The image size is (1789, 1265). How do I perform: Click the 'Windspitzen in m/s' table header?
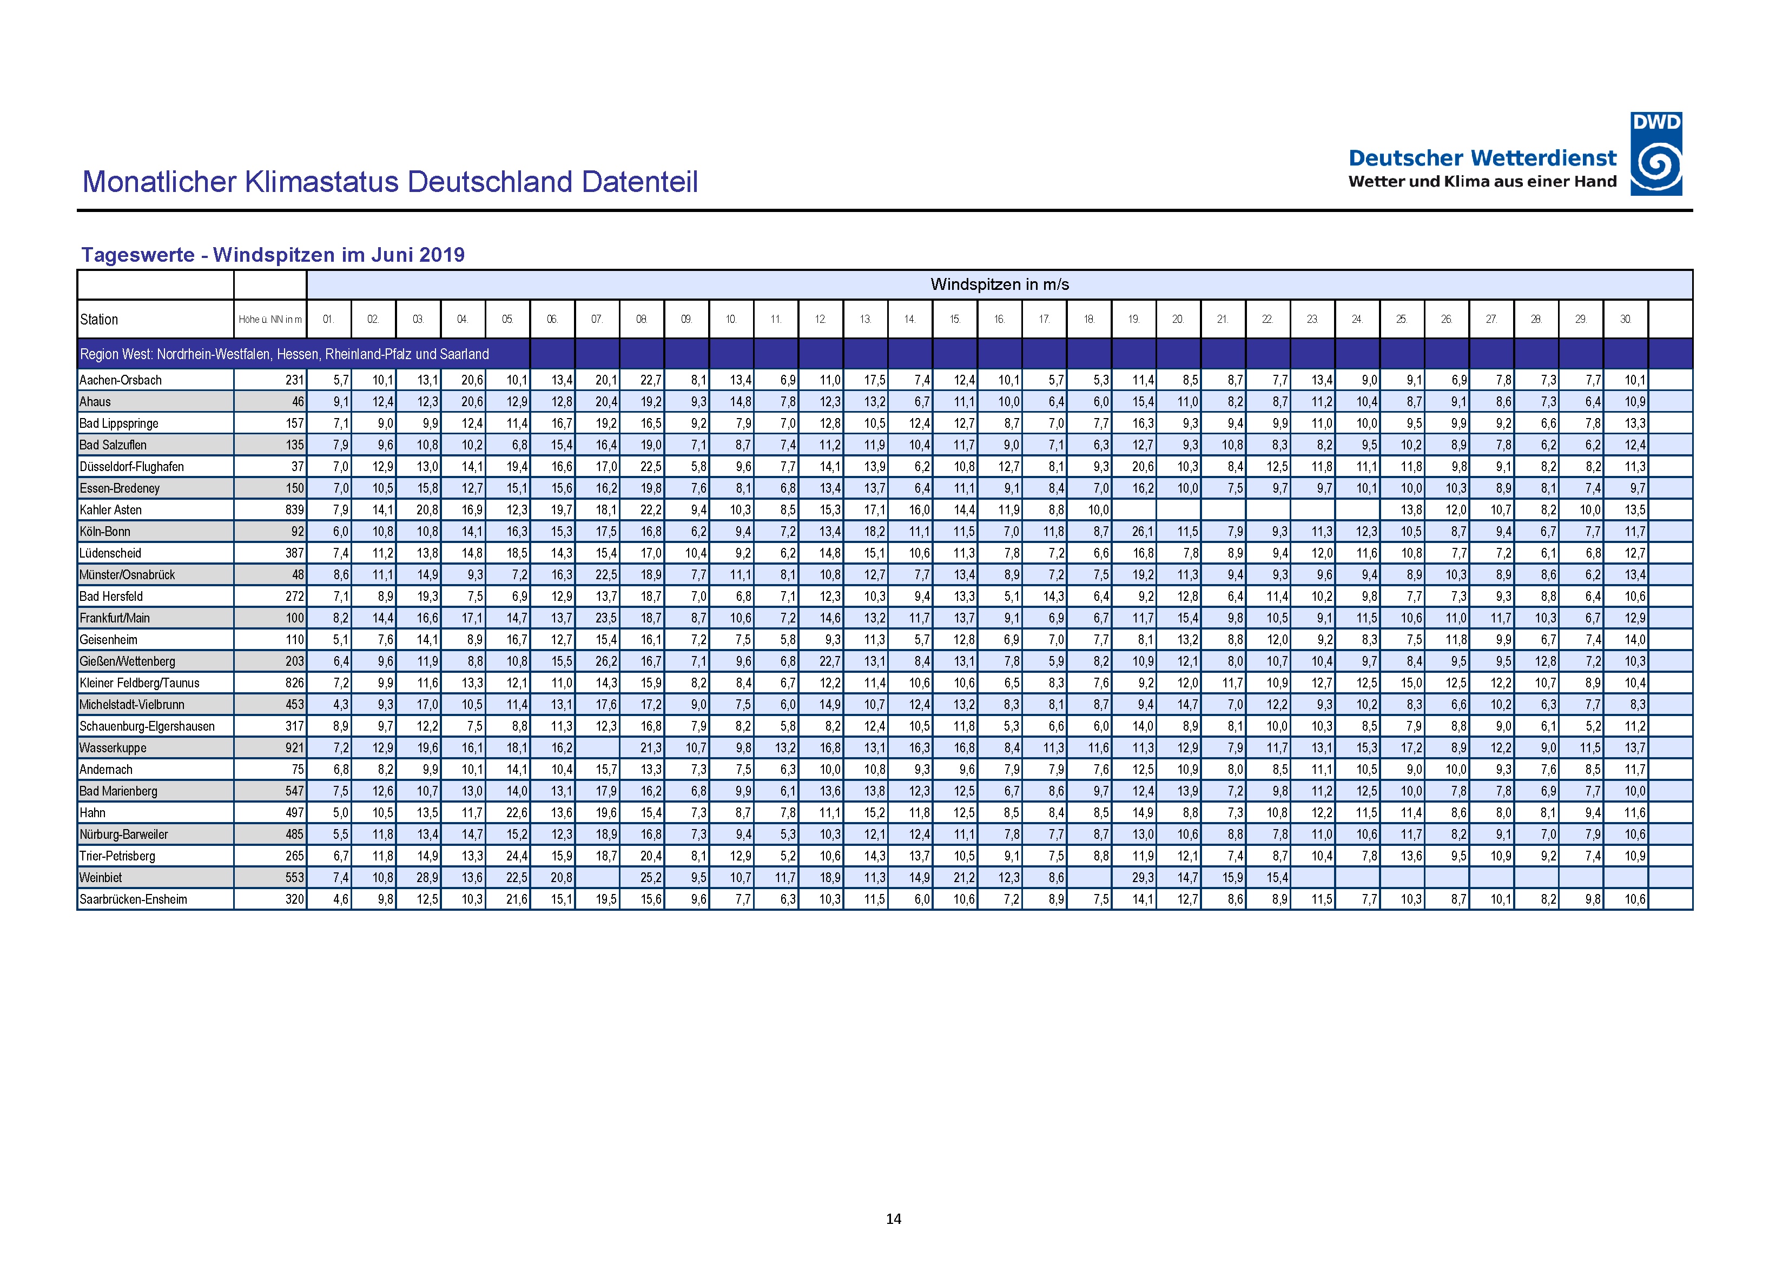click(x=999, y=284)
